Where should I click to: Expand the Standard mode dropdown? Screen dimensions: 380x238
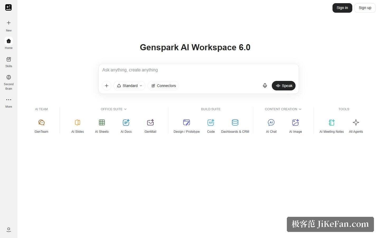click(x=129, y=86)
